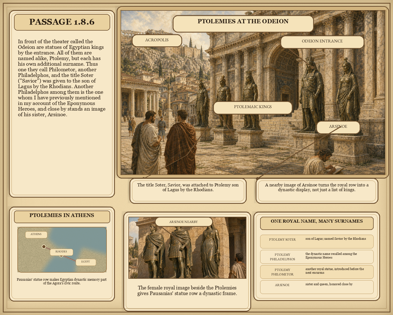The height and width of the screenshot is (315, 393).
Task: Click the ARSINOE NEARBY label on thumbnail
Action: point(184,222)
